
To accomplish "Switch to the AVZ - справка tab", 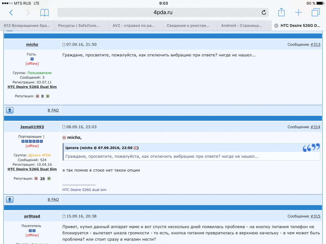I will (x=136, y=25).
